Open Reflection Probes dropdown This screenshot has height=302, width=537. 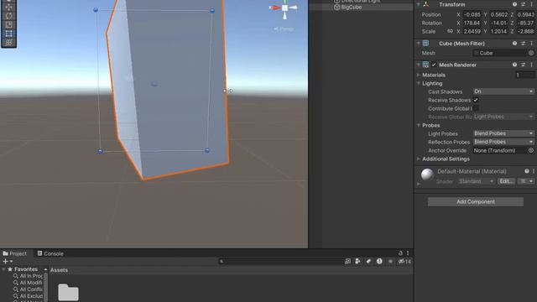click(x=503, y=142)
